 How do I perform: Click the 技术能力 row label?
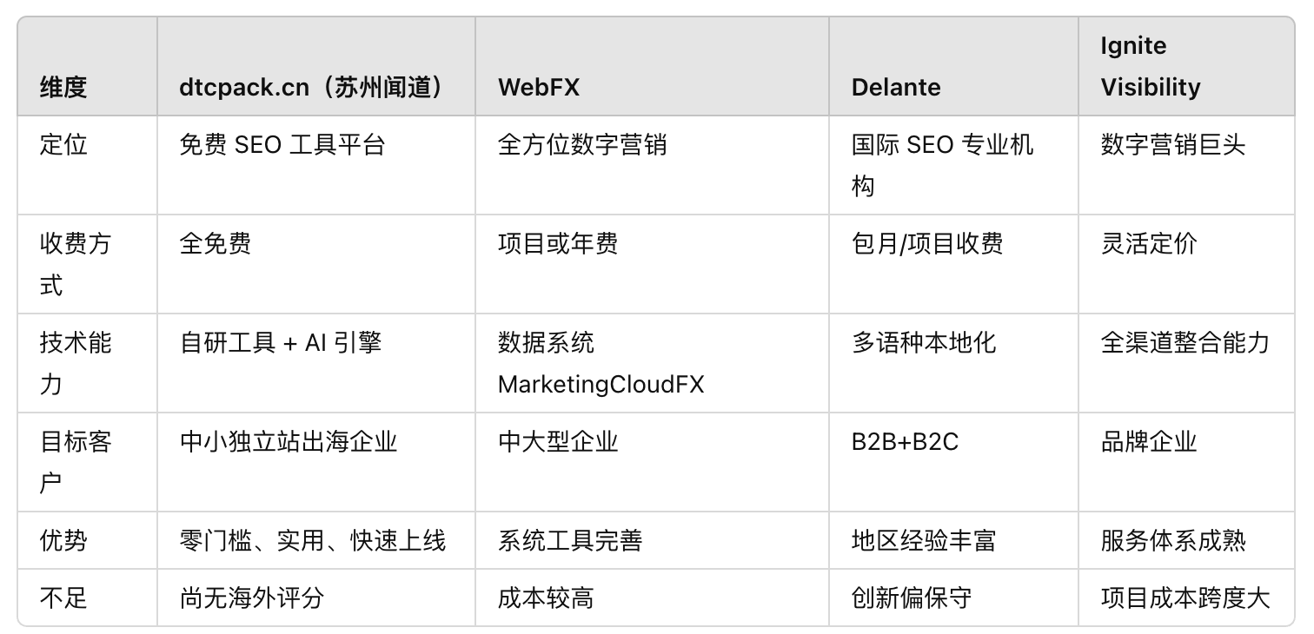(x=76, y=363)
